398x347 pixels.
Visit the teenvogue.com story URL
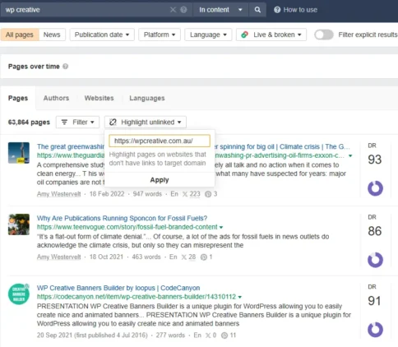tap(127, 227)
